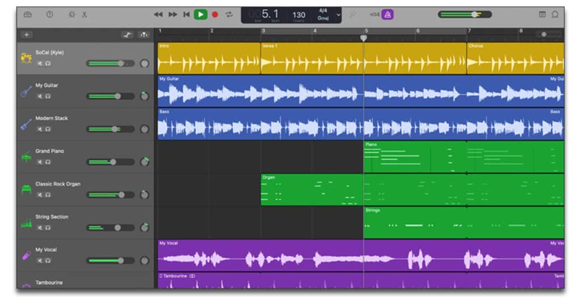The image size is (581, 299).
Task: Select the Tambourine track name
Action: point(49,283)
